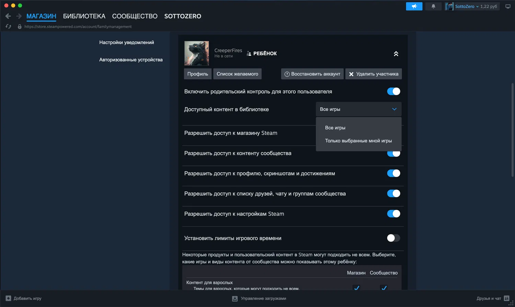
Task: Enable playtime limits toggle
Action: tap(393, 238)
